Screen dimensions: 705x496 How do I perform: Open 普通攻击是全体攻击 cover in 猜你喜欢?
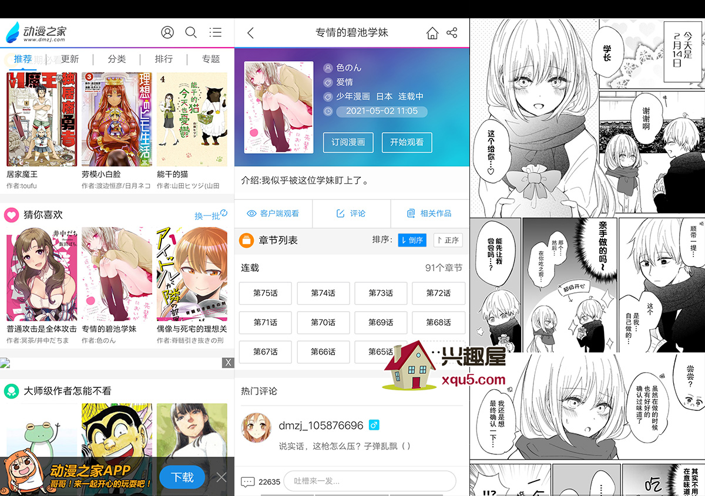[x=42, y=274]
